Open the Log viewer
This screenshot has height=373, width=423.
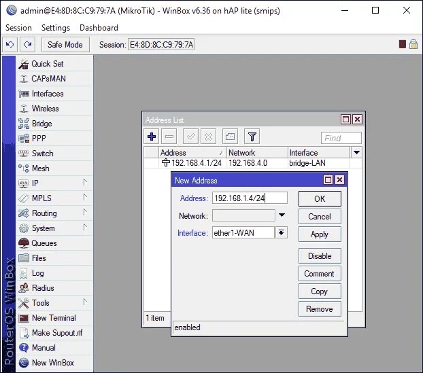pyautogui.click(x=54, y=273)
